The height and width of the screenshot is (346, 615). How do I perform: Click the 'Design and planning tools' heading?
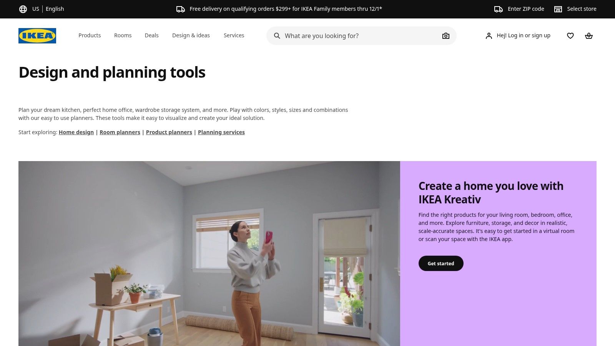[x=112, y=72]
